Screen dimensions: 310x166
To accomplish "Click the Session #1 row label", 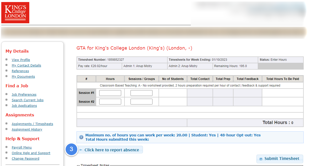I will (86, 93).
